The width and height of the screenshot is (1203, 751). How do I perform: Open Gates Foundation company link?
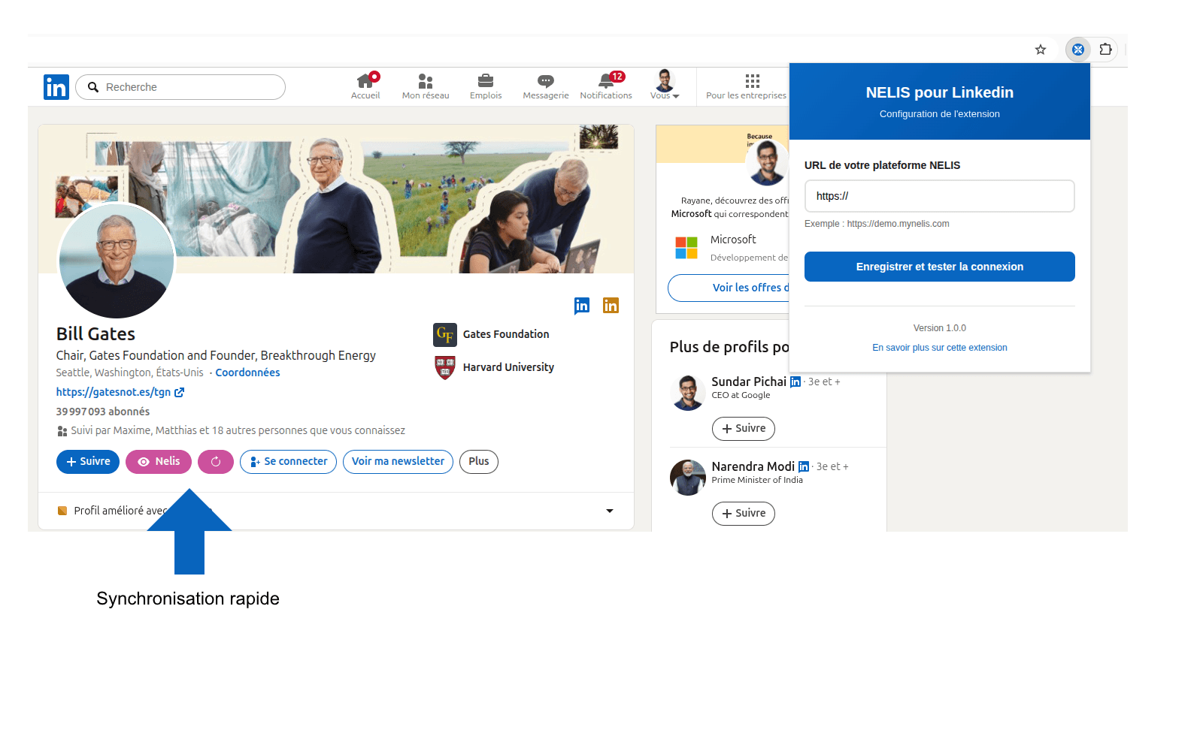(492, 334)
